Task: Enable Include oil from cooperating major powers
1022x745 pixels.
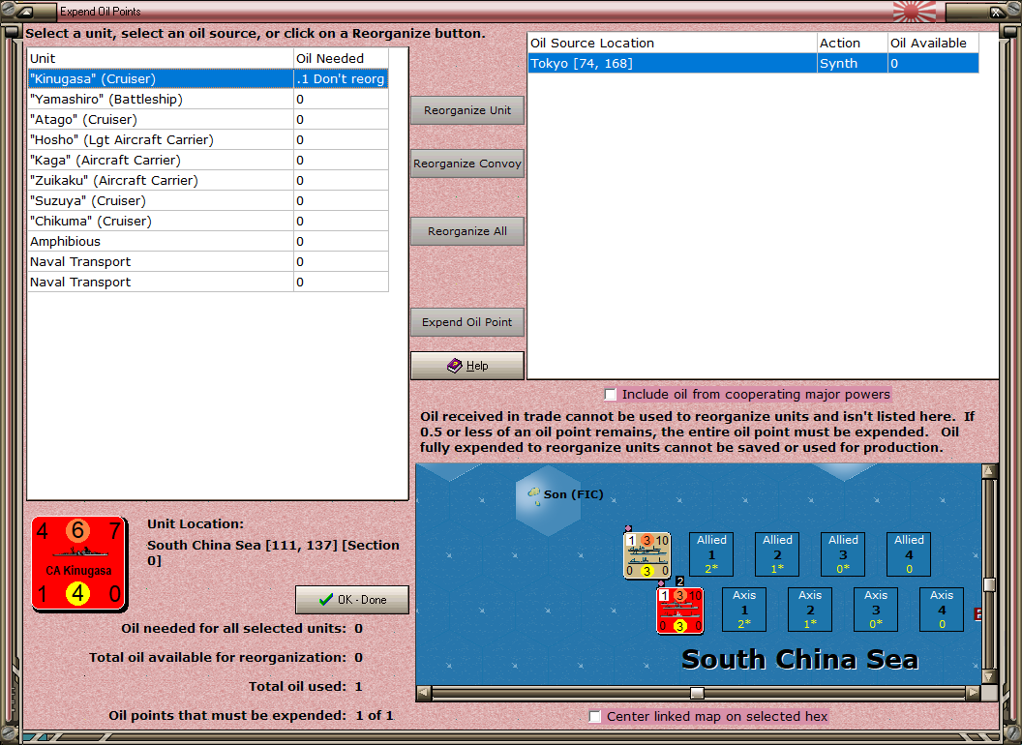Action: tap(610, 395)
